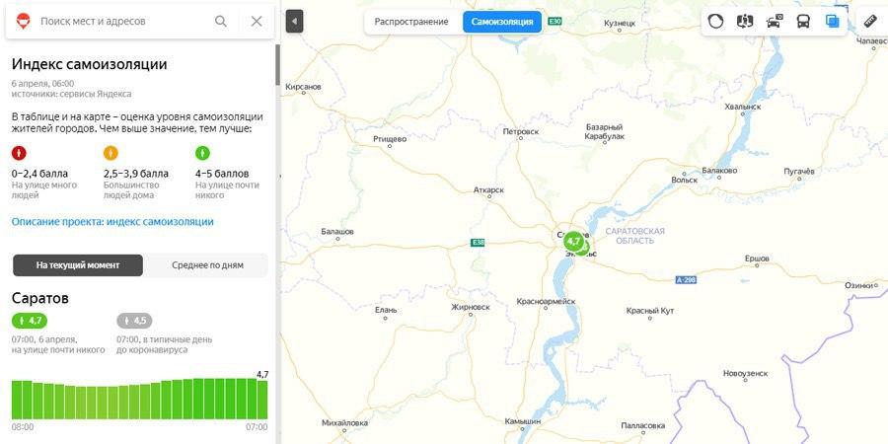Click the green 4,7 Саратов index badge
The image size is (888, 444).
30,321
